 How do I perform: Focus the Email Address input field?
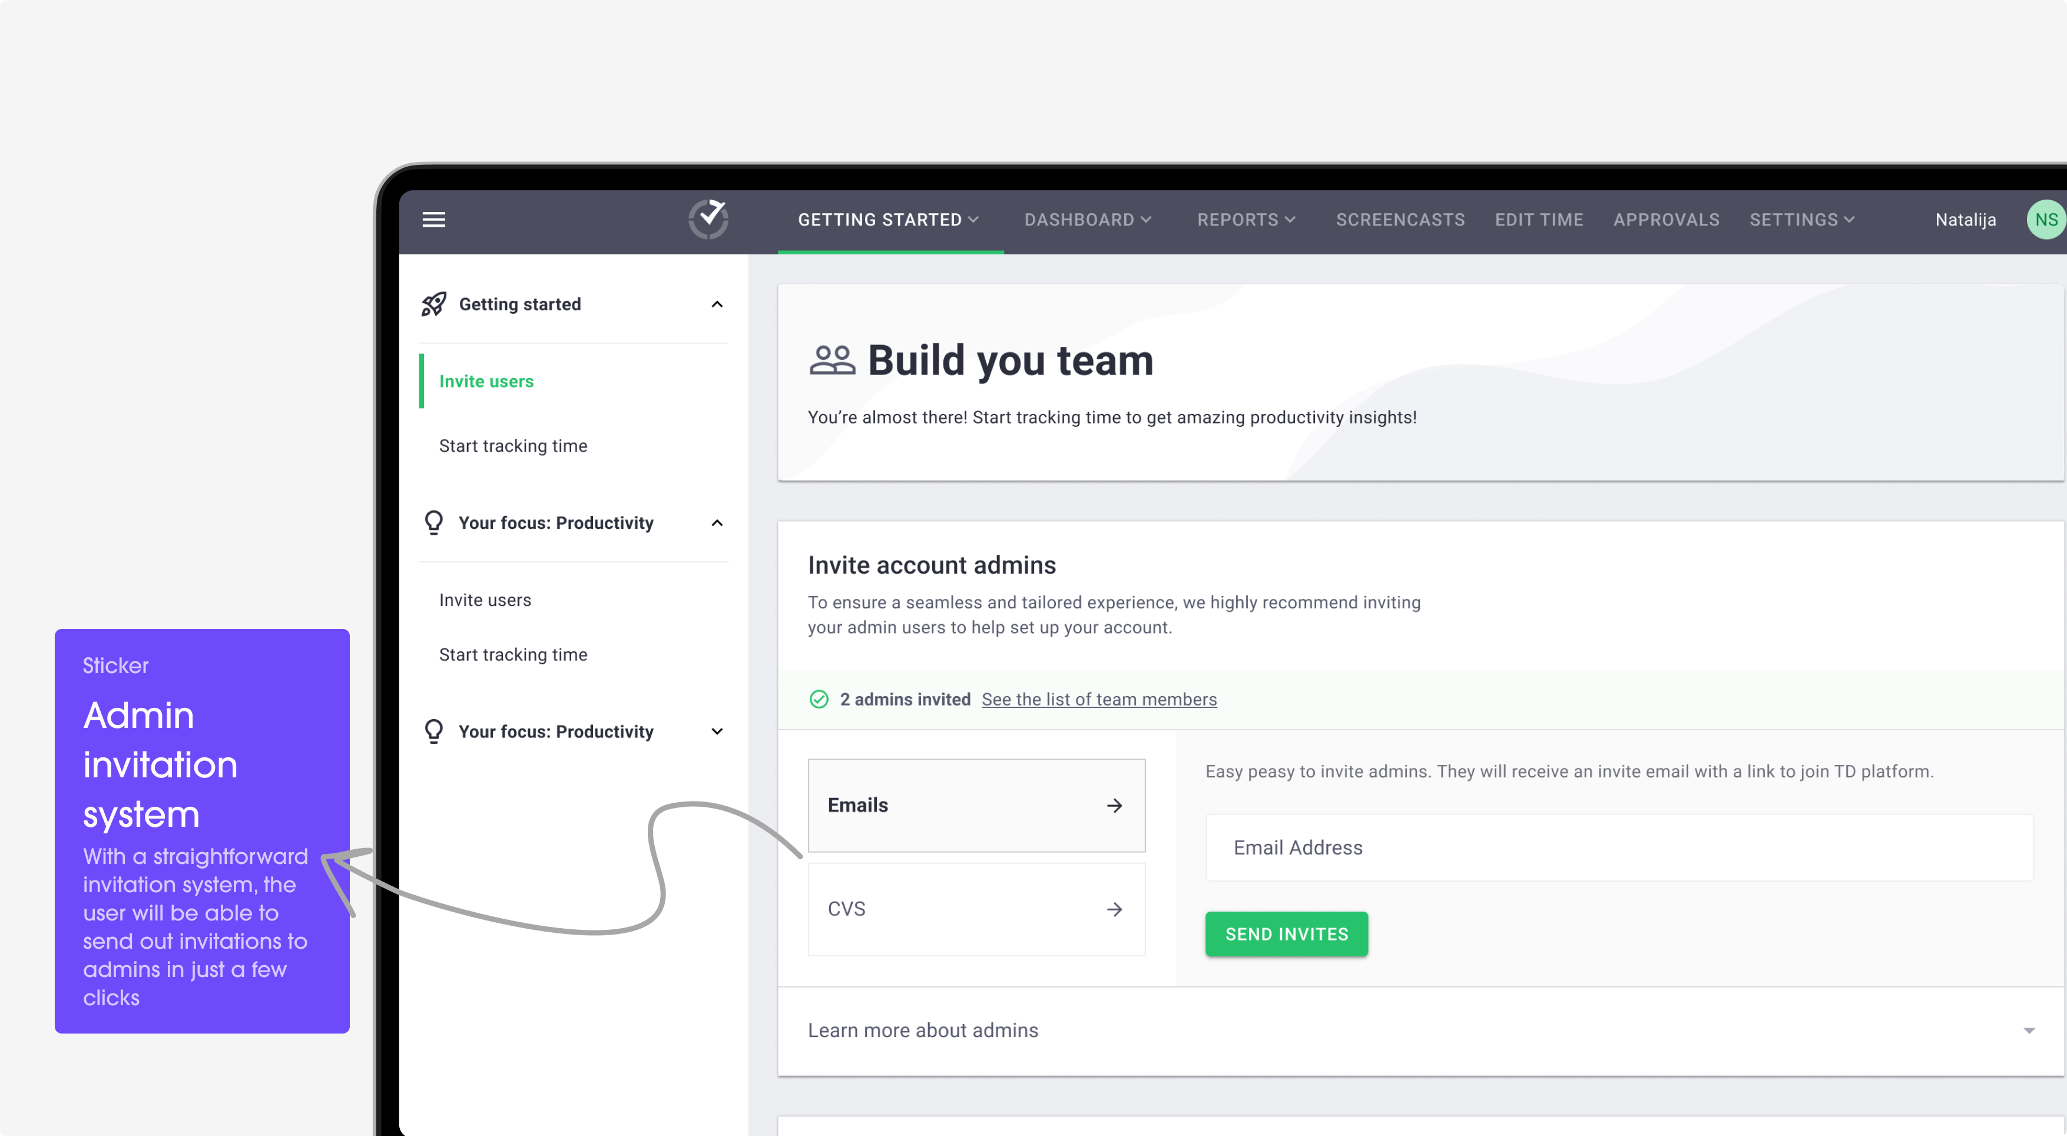coord(1619,848)
